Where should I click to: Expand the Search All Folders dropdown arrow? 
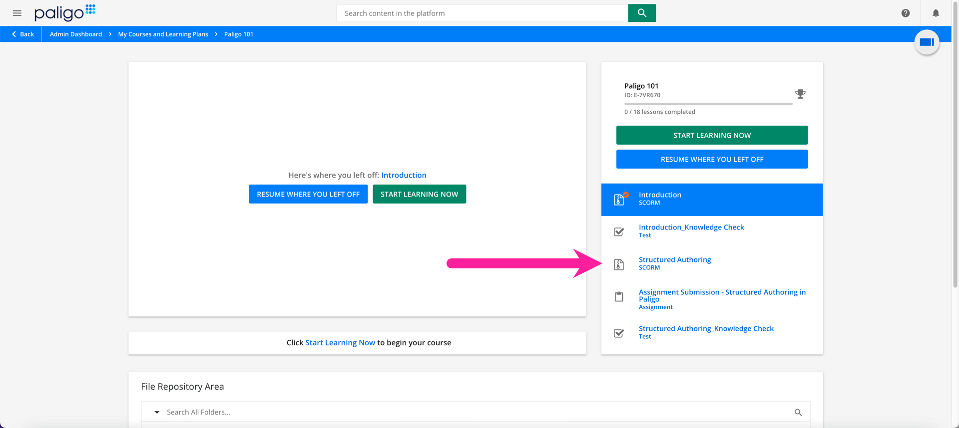157,412
